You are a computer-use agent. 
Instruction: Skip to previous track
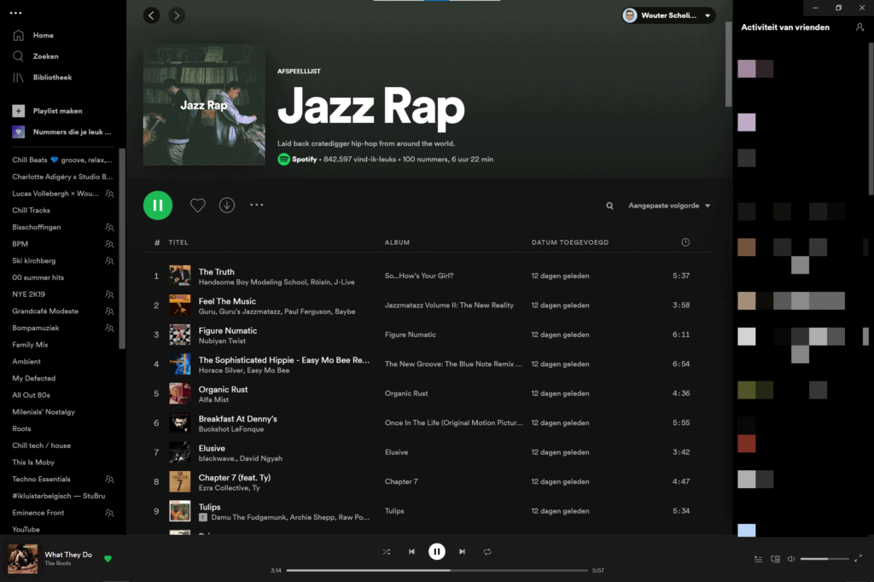click(411, 552)
